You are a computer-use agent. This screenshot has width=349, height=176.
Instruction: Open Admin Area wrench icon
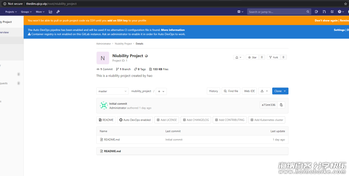[58, 12]
